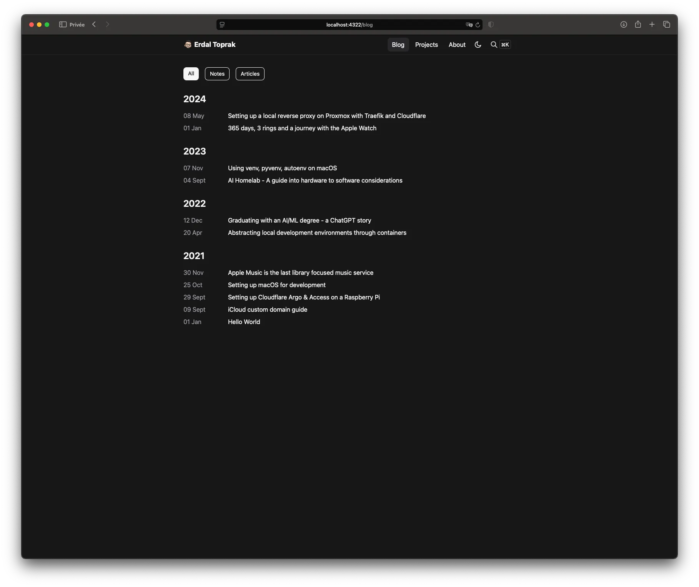Open a new tab with the plus icon
The height and width of the screenshot is (587, 699).
tap(652, 25)
